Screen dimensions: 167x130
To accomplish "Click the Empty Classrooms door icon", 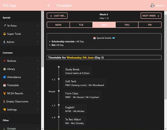I will click(x=4, y=101).
